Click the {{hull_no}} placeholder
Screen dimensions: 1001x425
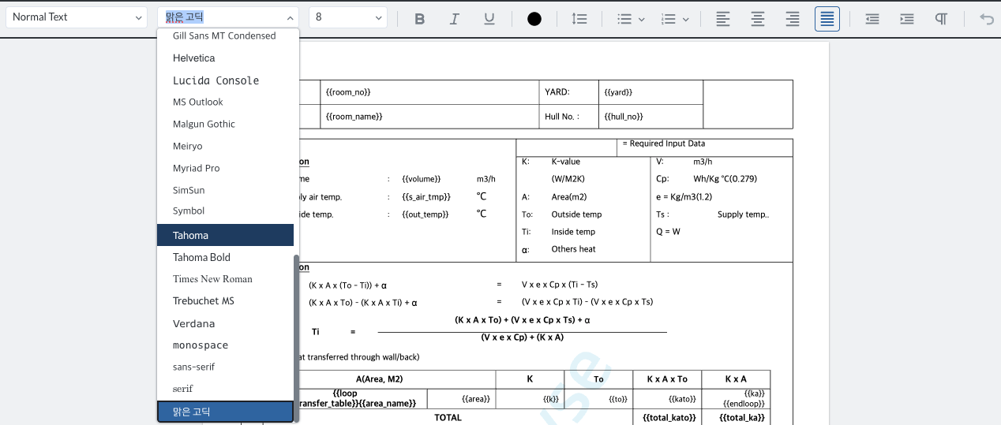tap(624, 117)
